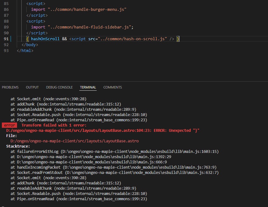Screen dimensions: 268x207
Task: Click the import keyword on line 86
Action: pyautogui.click(x=38, y=9)
